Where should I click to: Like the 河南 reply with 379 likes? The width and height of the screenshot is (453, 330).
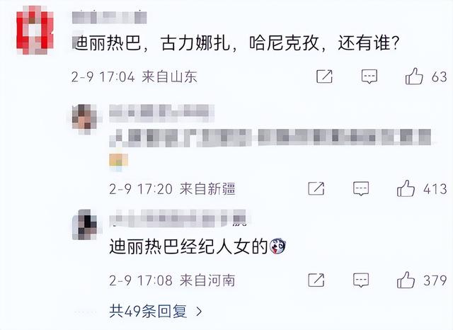(406, 280)
